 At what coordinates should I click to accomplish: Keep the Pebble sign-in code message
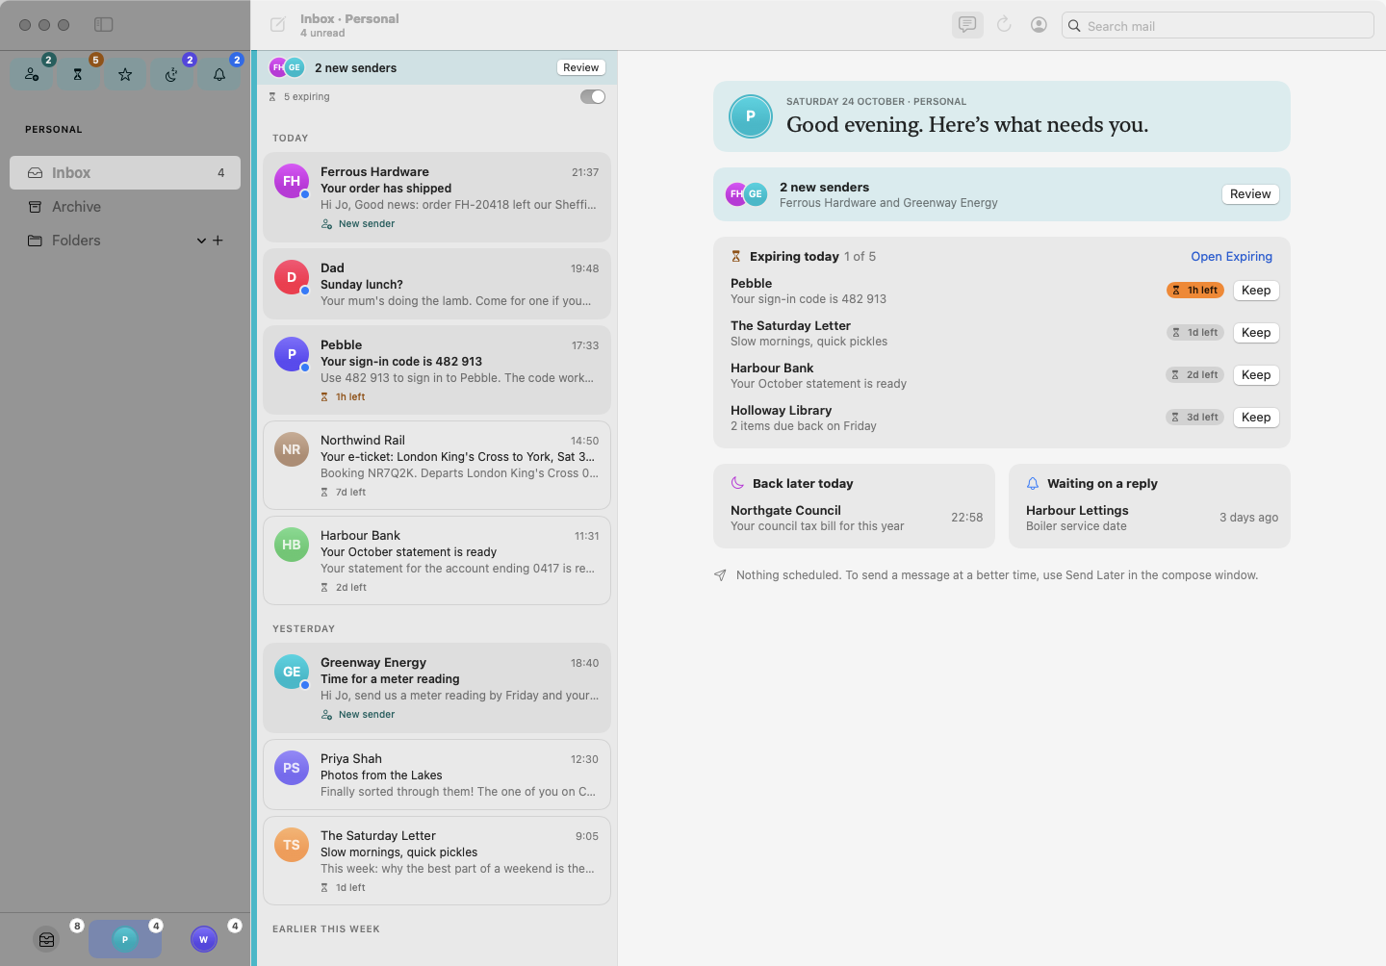point(1256,291)
